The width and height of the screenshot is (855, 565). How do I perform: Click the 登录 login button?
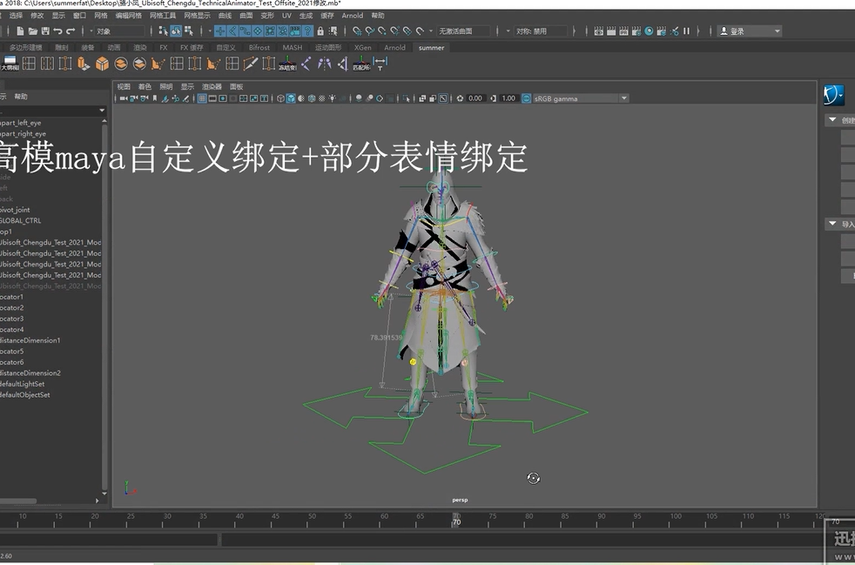[x=738, y=31]
